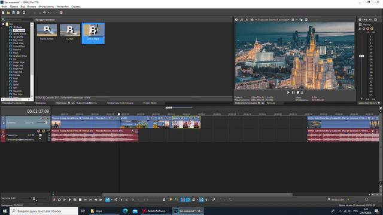This screenshot has height=215, width=383.
Task: Open the Настройки menu
Action: tap(62, 7)
